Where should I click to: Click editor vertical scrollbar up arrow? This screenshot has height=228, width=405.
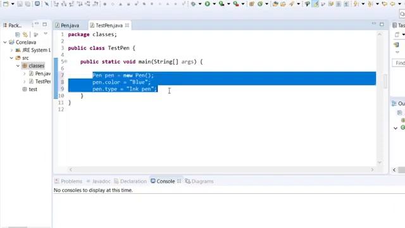[380, 34]
